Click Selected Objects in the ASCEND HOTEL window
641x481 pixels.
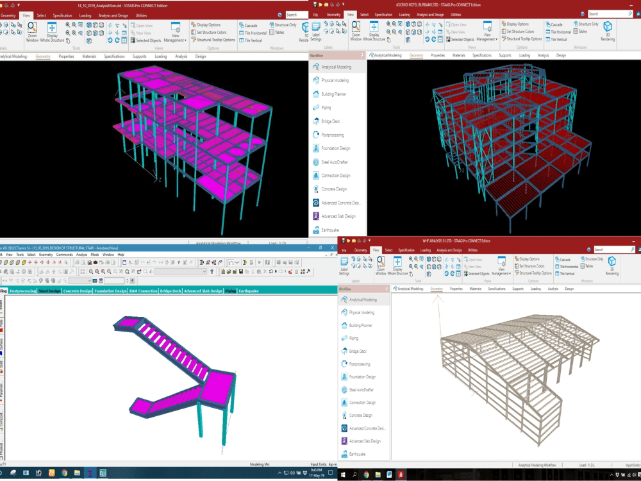coord(460,39)
